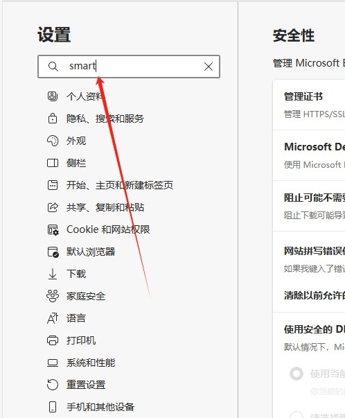
Task: Open the 个人资料 settings page
Action: click(85, 96)
